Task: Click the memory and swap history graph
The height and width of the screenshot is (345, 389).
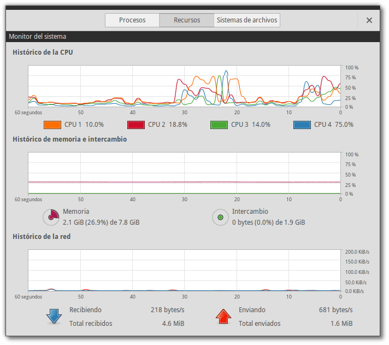Action: click(184, 173)
